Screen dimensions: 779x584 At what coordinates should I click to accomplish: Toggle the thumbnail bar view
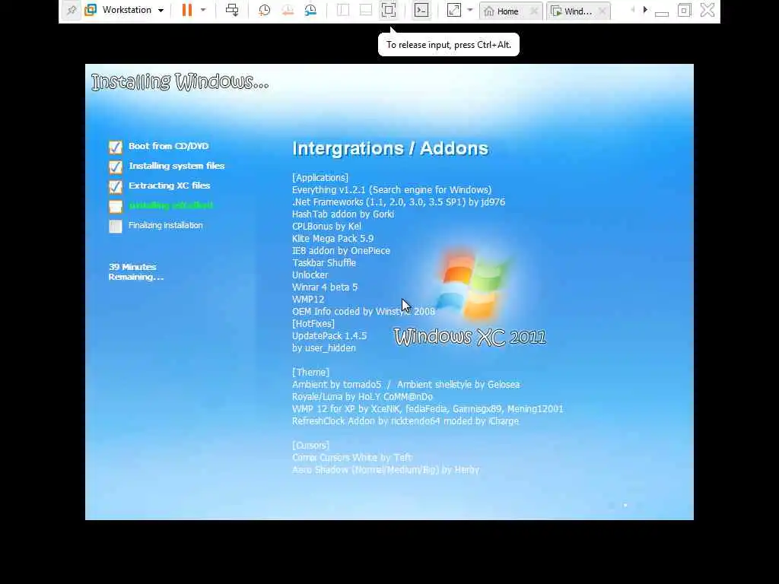click(x=366, y=10)
